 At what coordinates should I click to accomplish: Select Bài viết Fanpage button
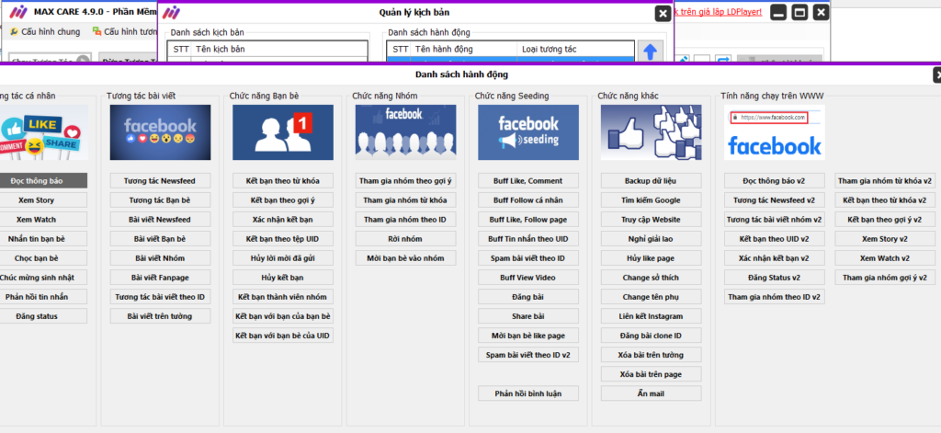(160, 278)
